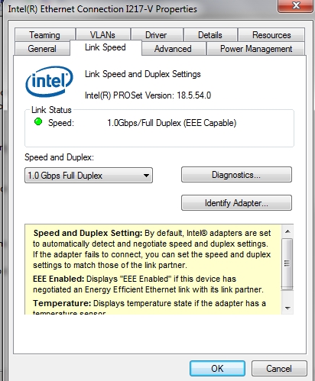Screen dimensions: 315x381
Task: Open the VLANs tab
Action: (x=102, y=35)
